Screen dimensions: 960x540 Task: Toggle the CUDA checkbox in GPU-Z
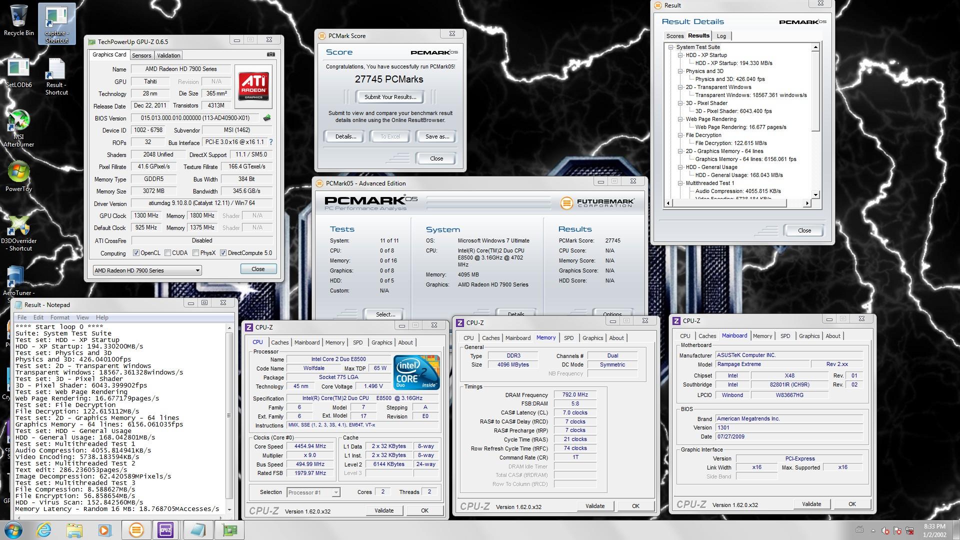coord(168,253)
